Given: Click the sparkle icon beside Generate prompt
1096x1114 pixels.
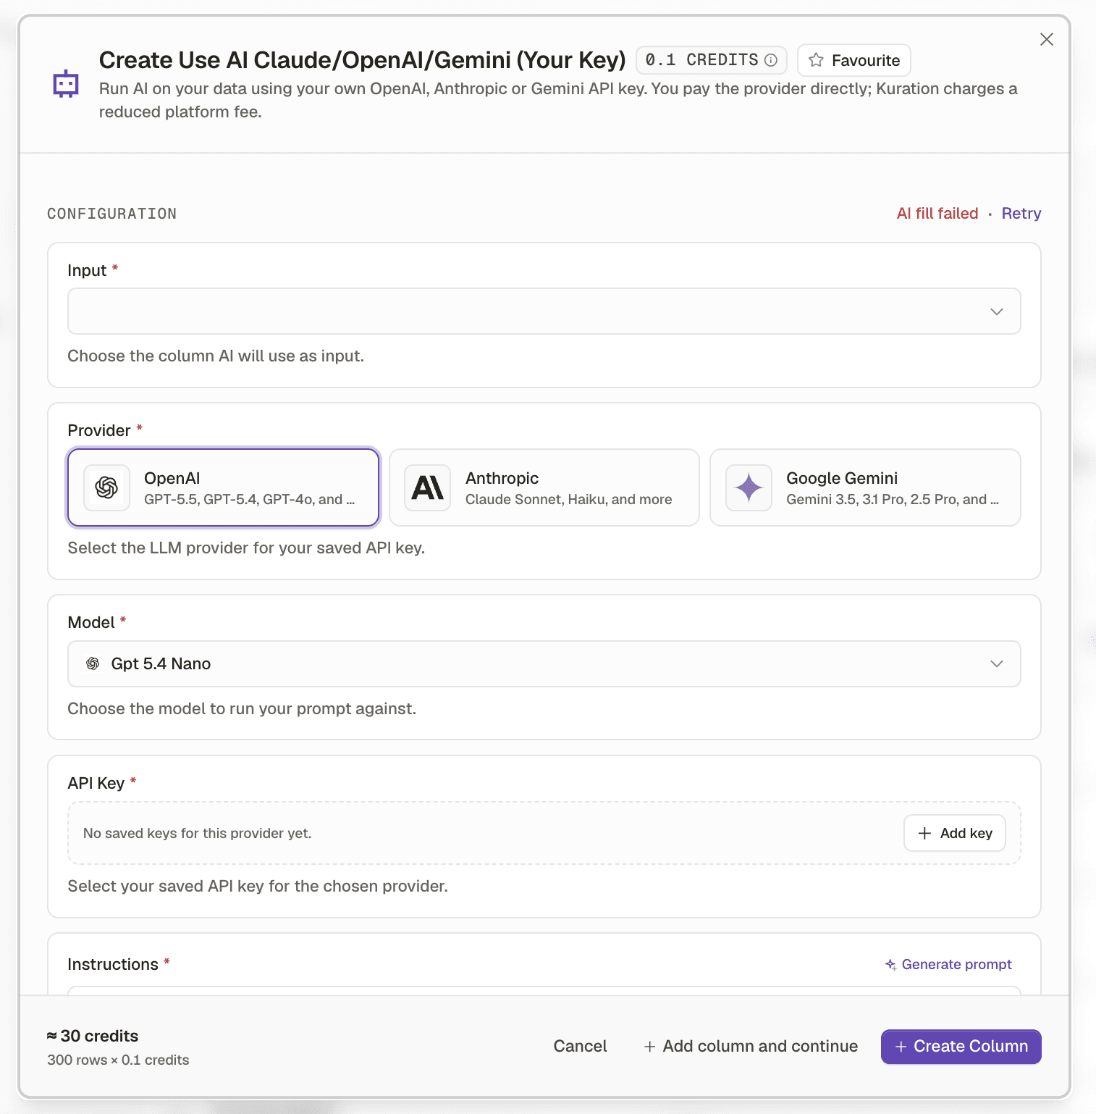Looking at the screenshot, I should (x=891, y=965).
